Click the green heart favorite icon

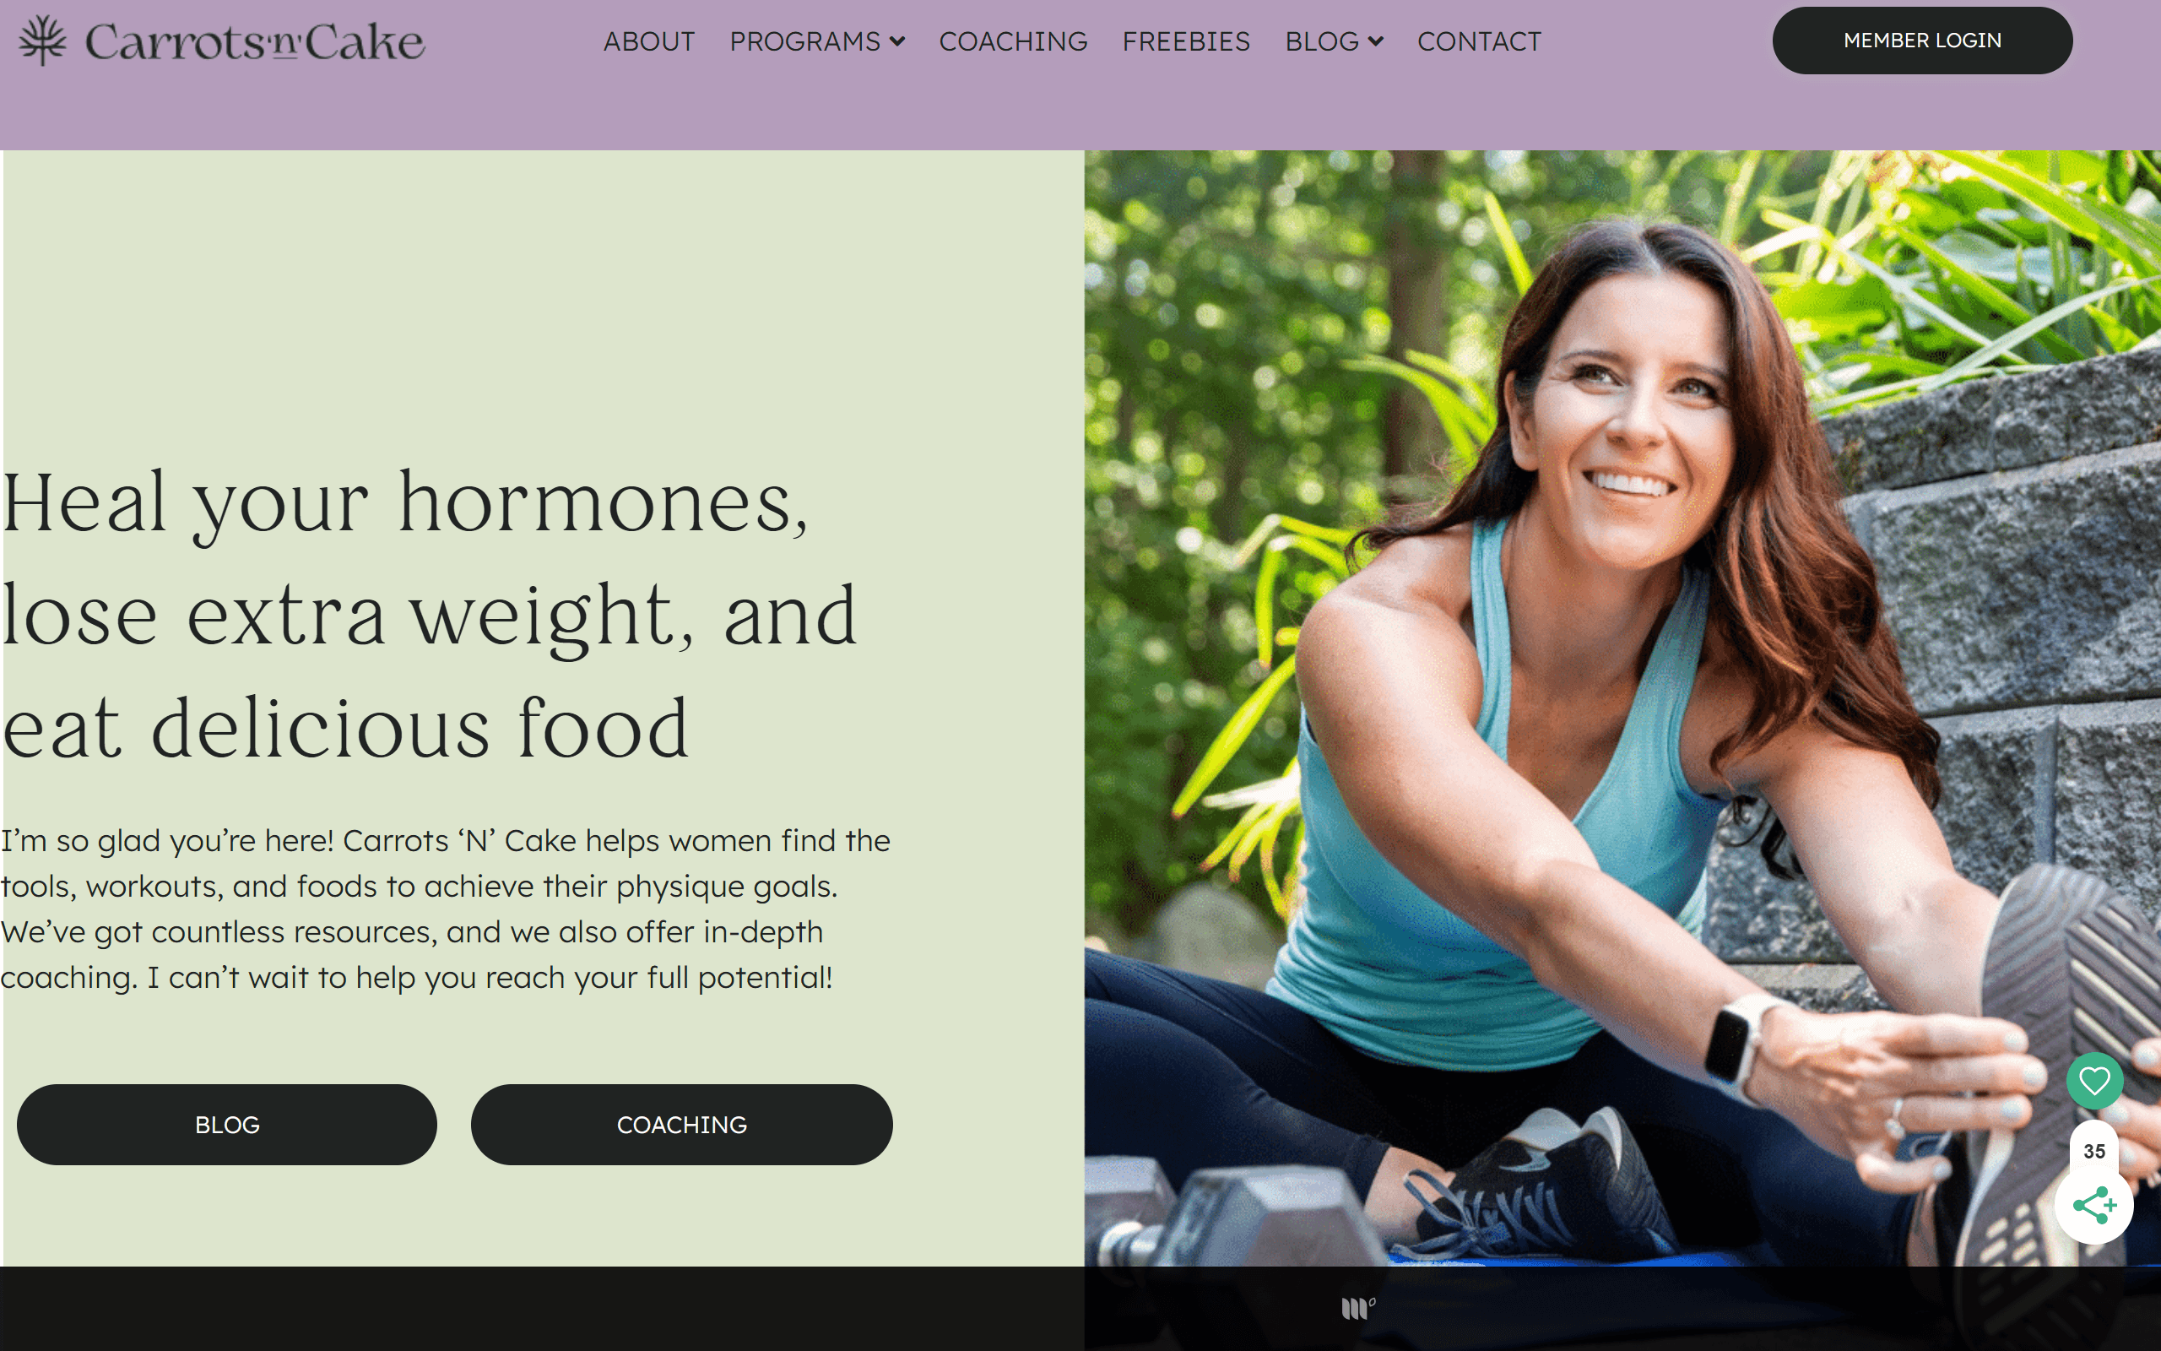[x=2094, y=1081]
